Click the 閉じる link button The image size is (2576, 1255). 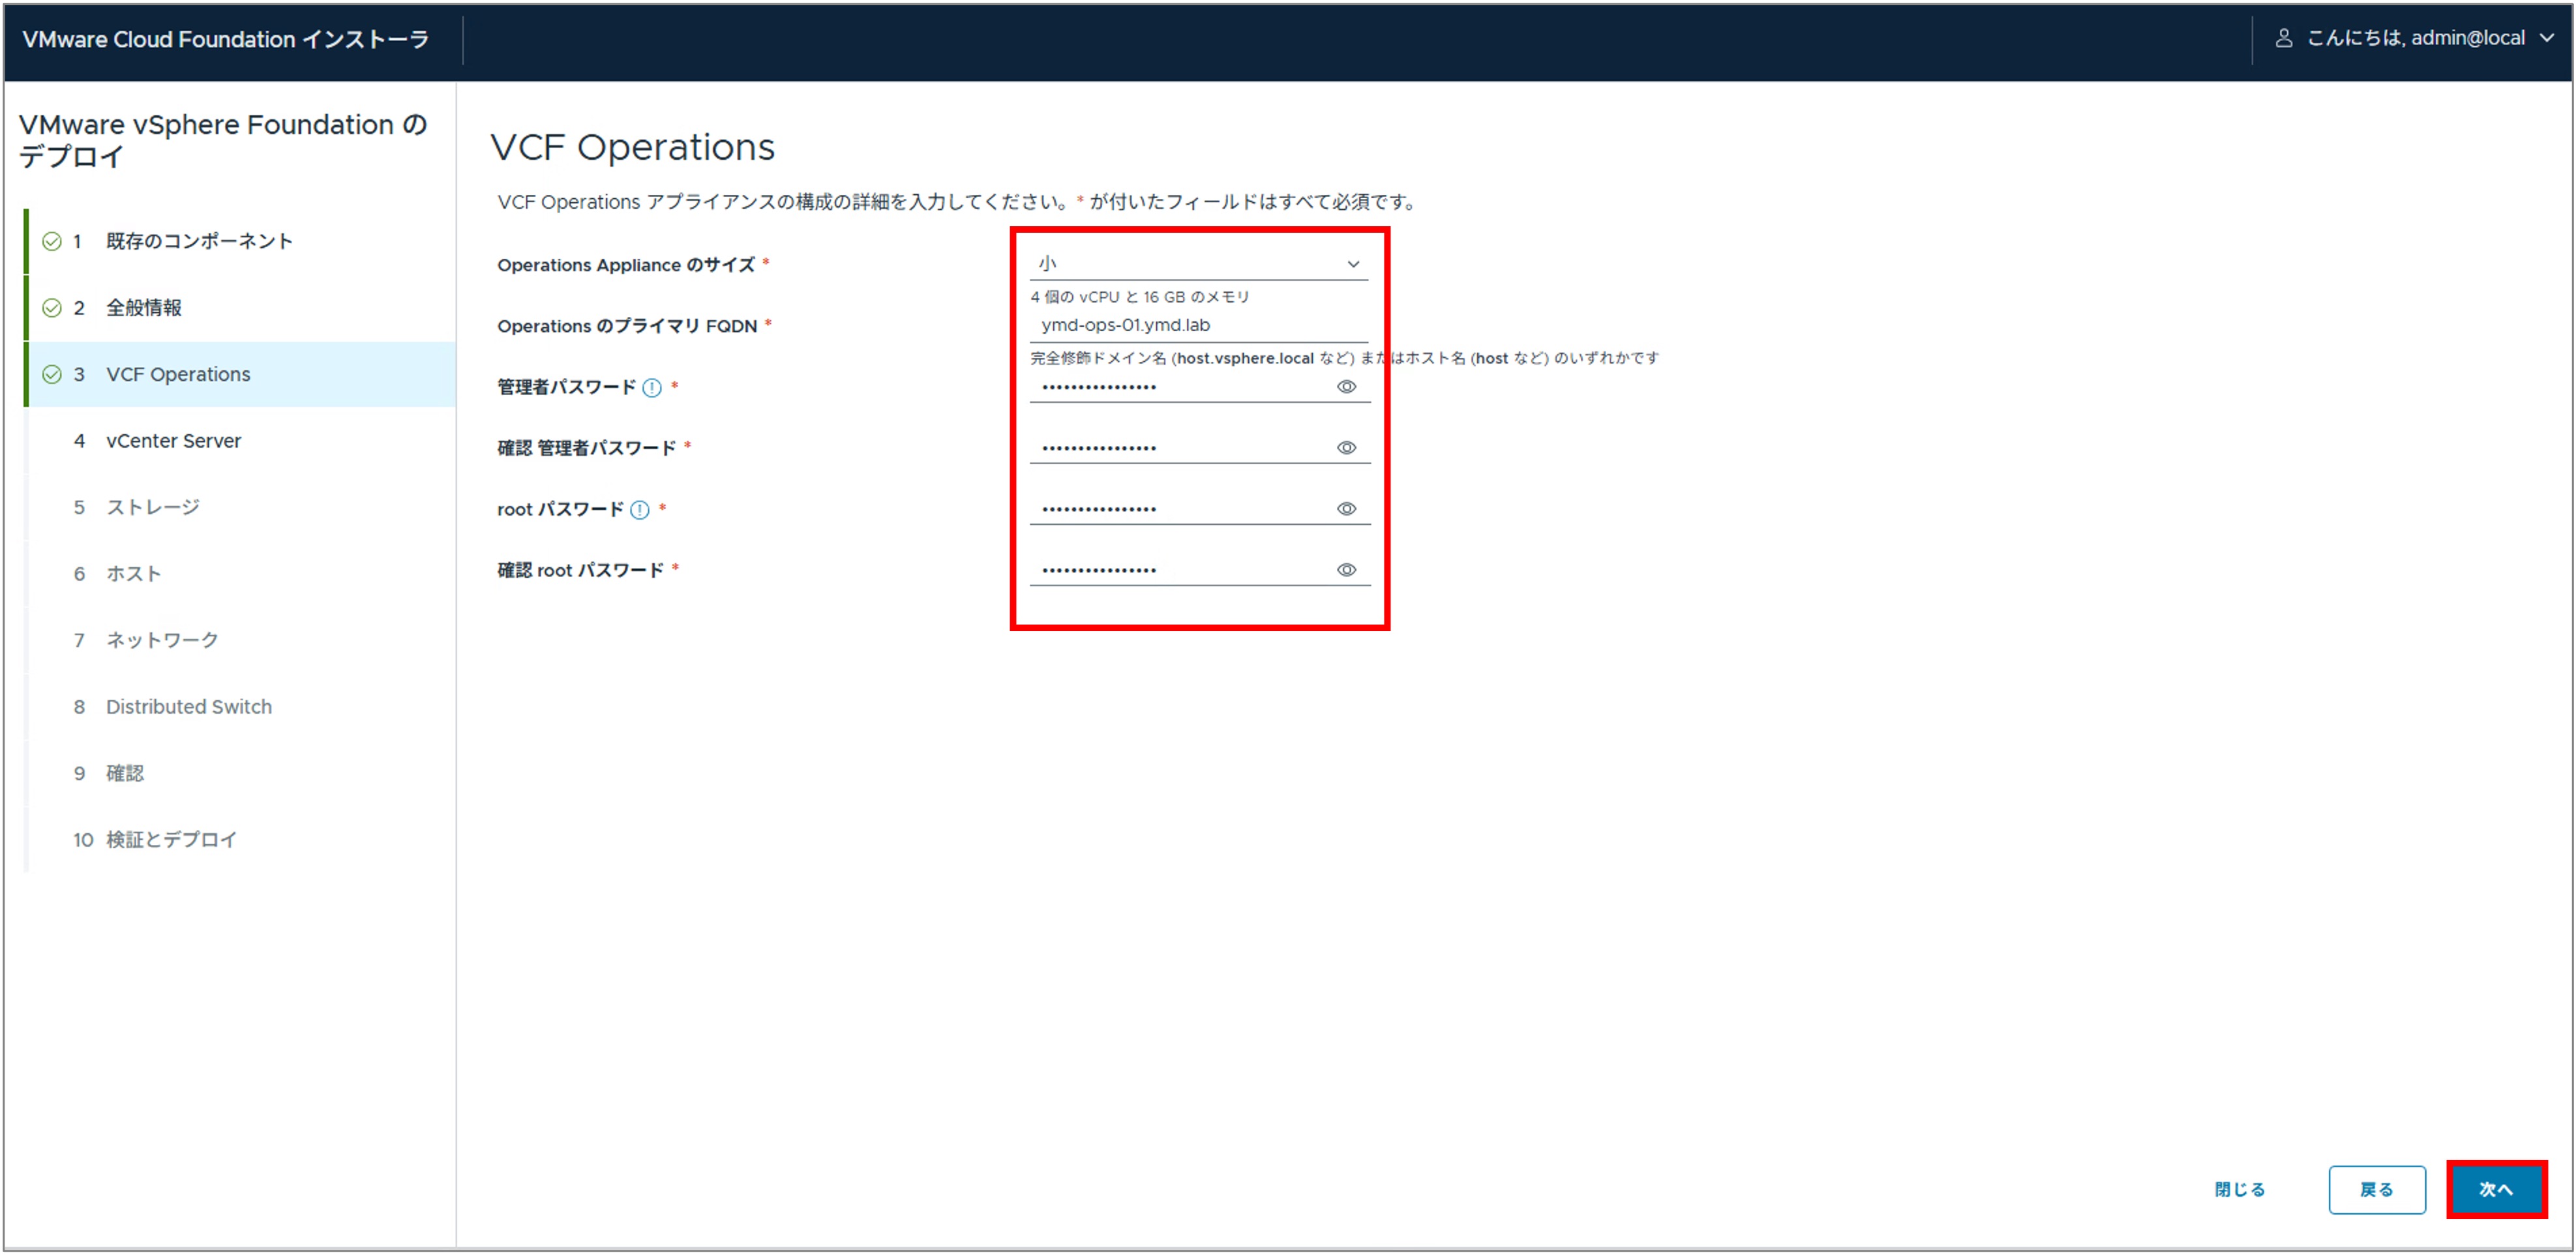pos(2239,1190)
